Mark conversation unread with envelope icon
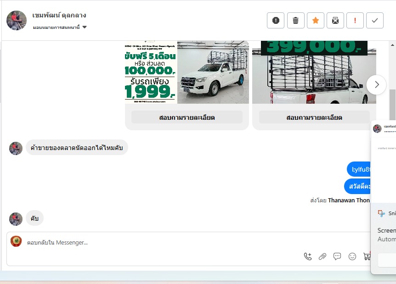This screenshot has height=284, width=396. [335, 21]
